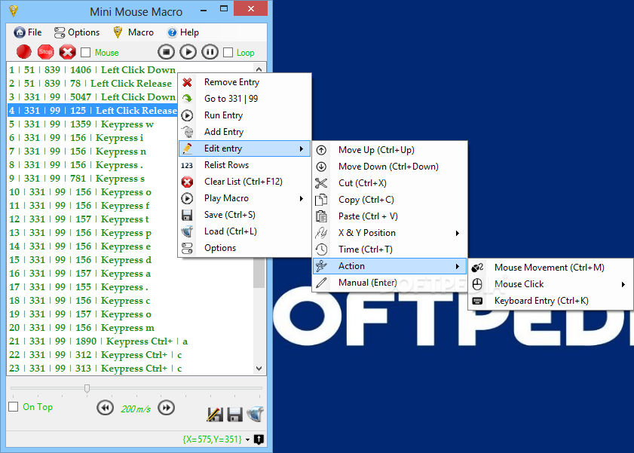This screenshot has height=453, width=634.
Task: Select row 21 Keypress Ctrl+ | a
Action: click(130, 341)
